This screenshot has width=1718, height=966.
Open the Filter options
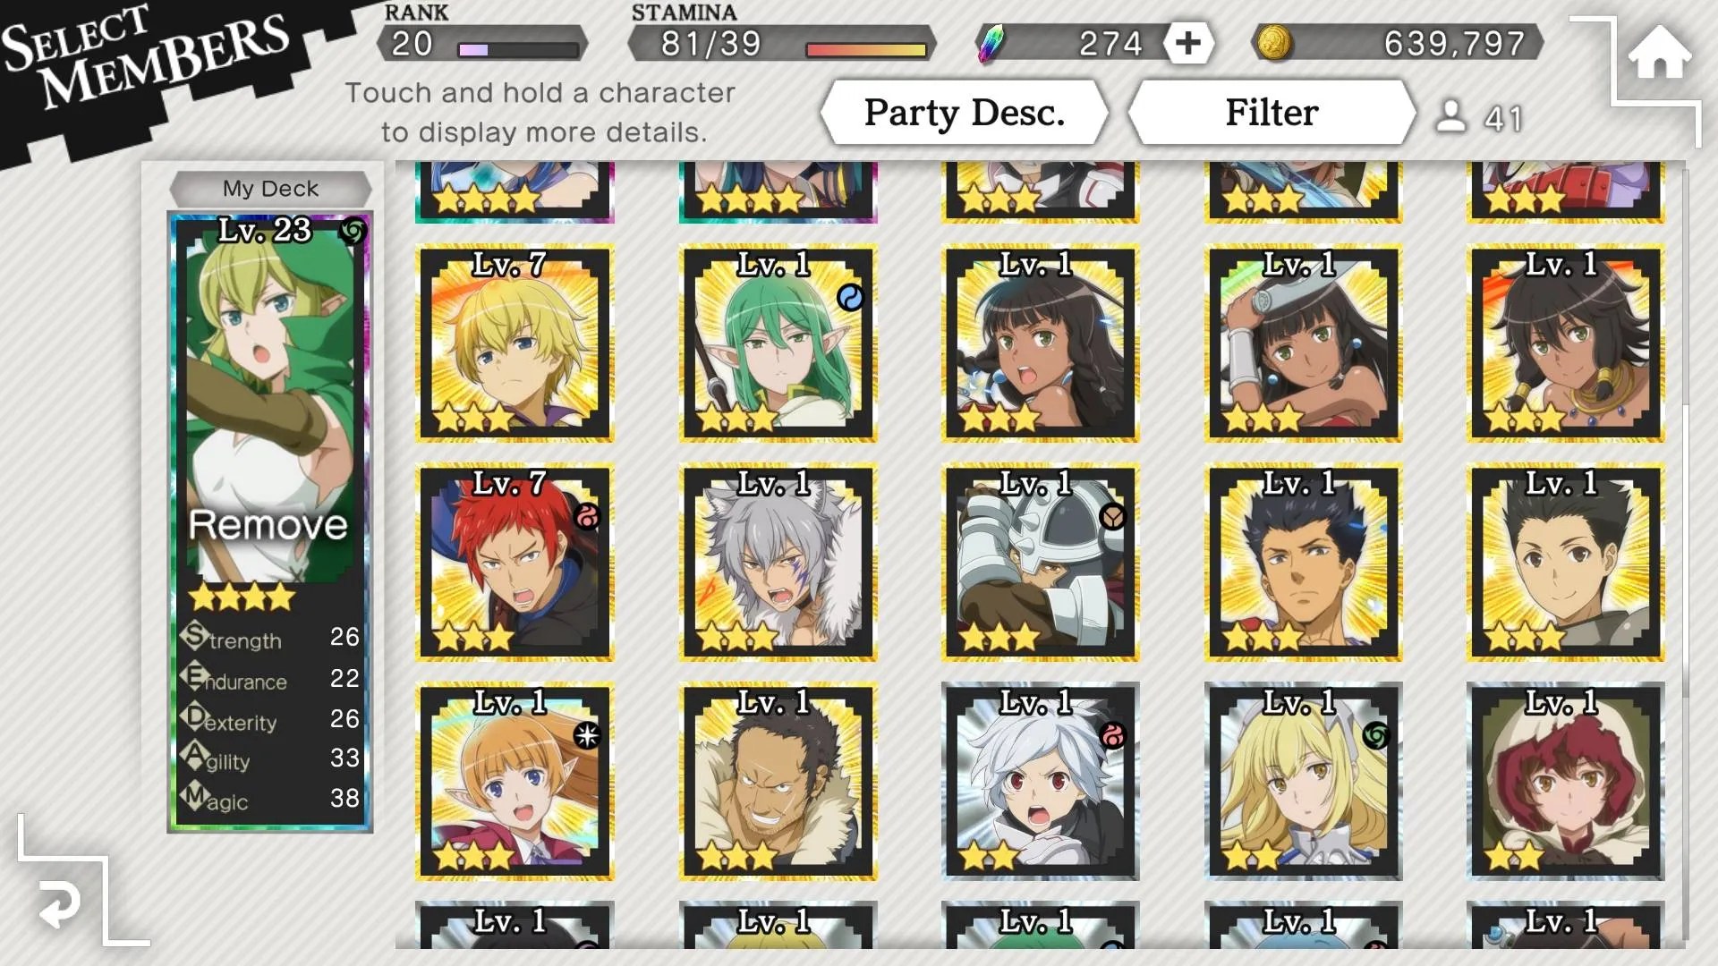click(1271, 113)
